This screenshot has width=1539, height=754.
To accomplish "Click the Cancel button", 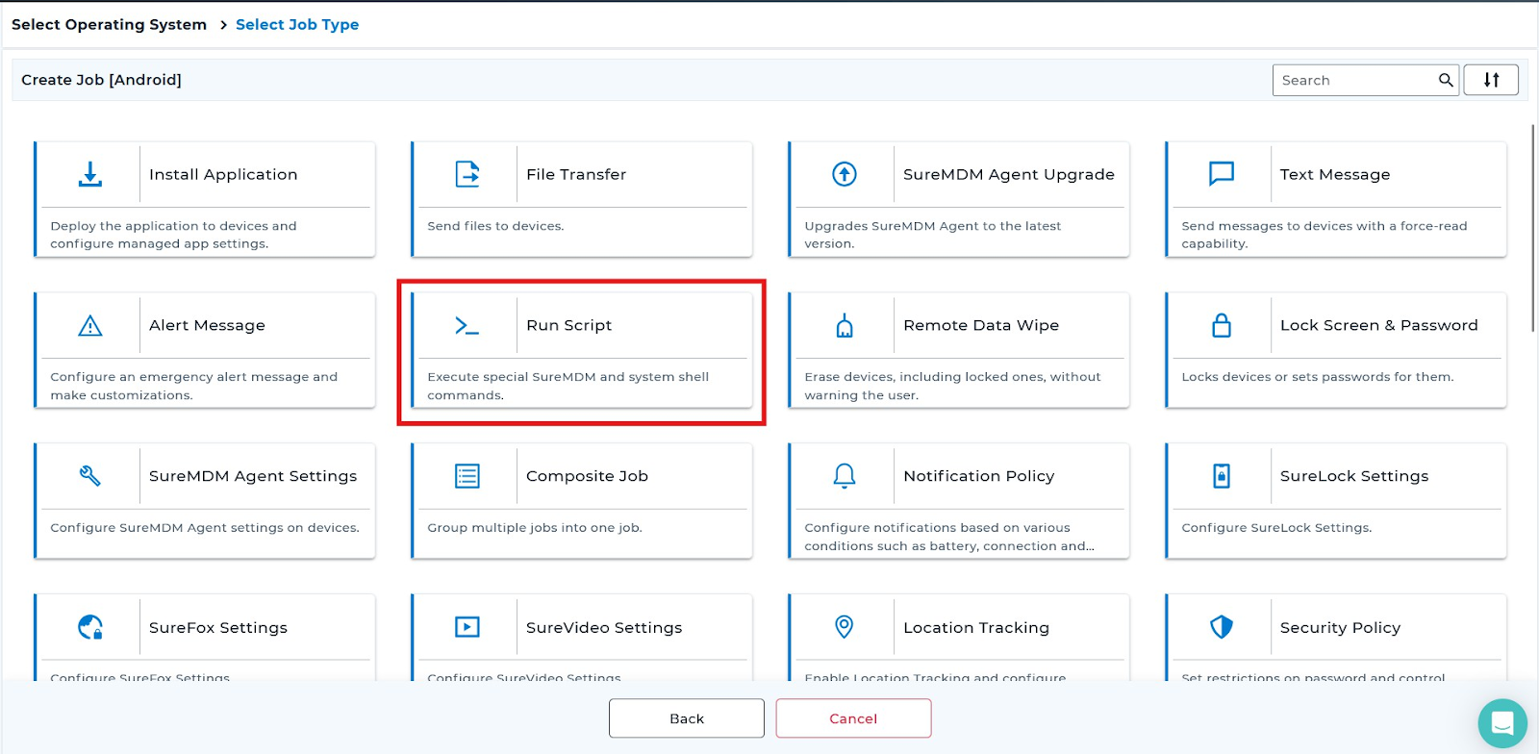I will (x=853, y=718).
